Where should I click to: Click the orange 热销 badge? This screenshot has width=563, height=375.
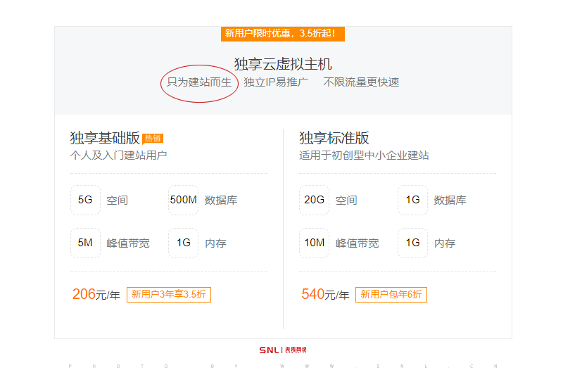pyautogui.click(x=153, y=138)
